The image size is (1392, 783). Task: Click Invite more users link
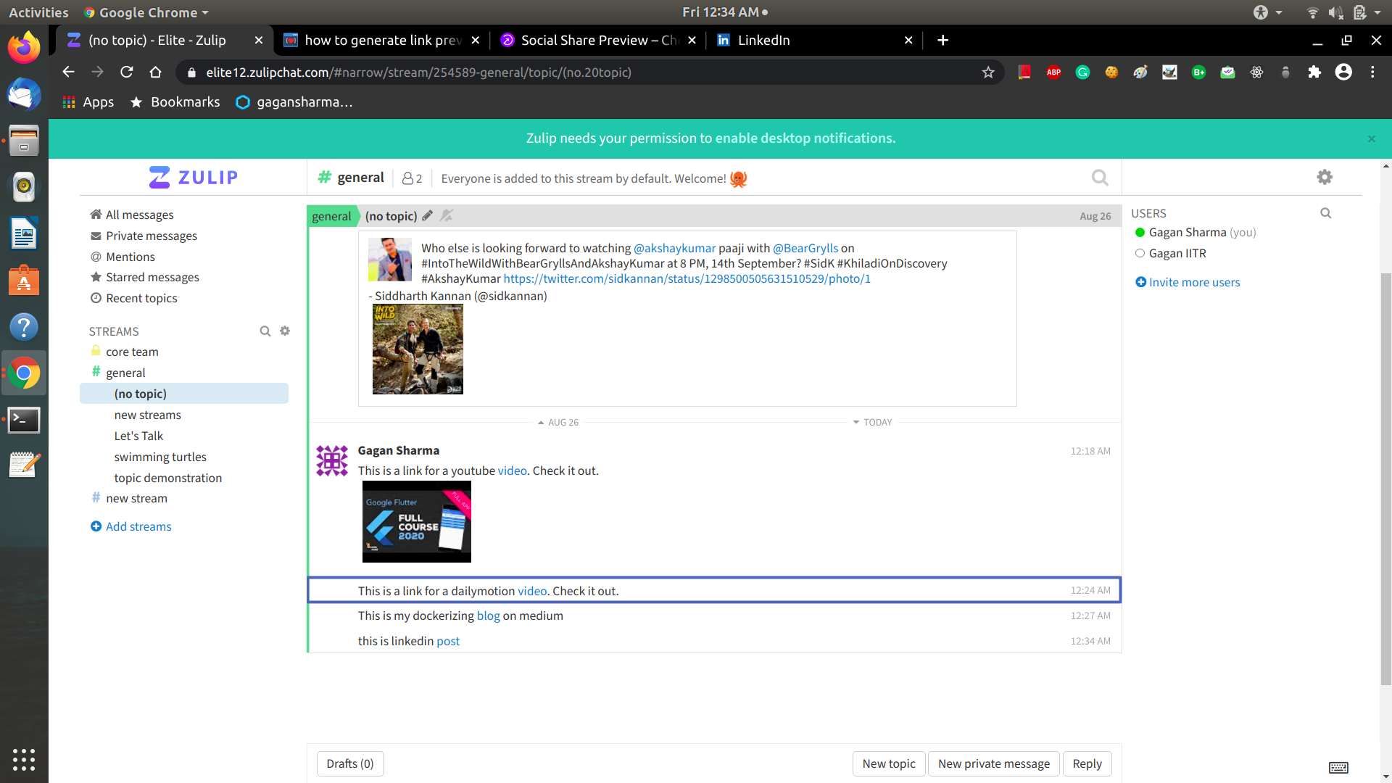click(1188, 282)
